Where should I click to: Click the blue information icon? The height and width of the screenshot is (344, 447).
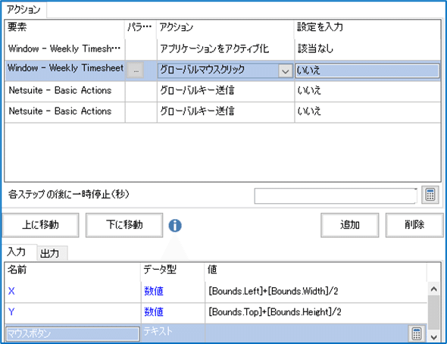pyautogui.click(x=175, y=226)
